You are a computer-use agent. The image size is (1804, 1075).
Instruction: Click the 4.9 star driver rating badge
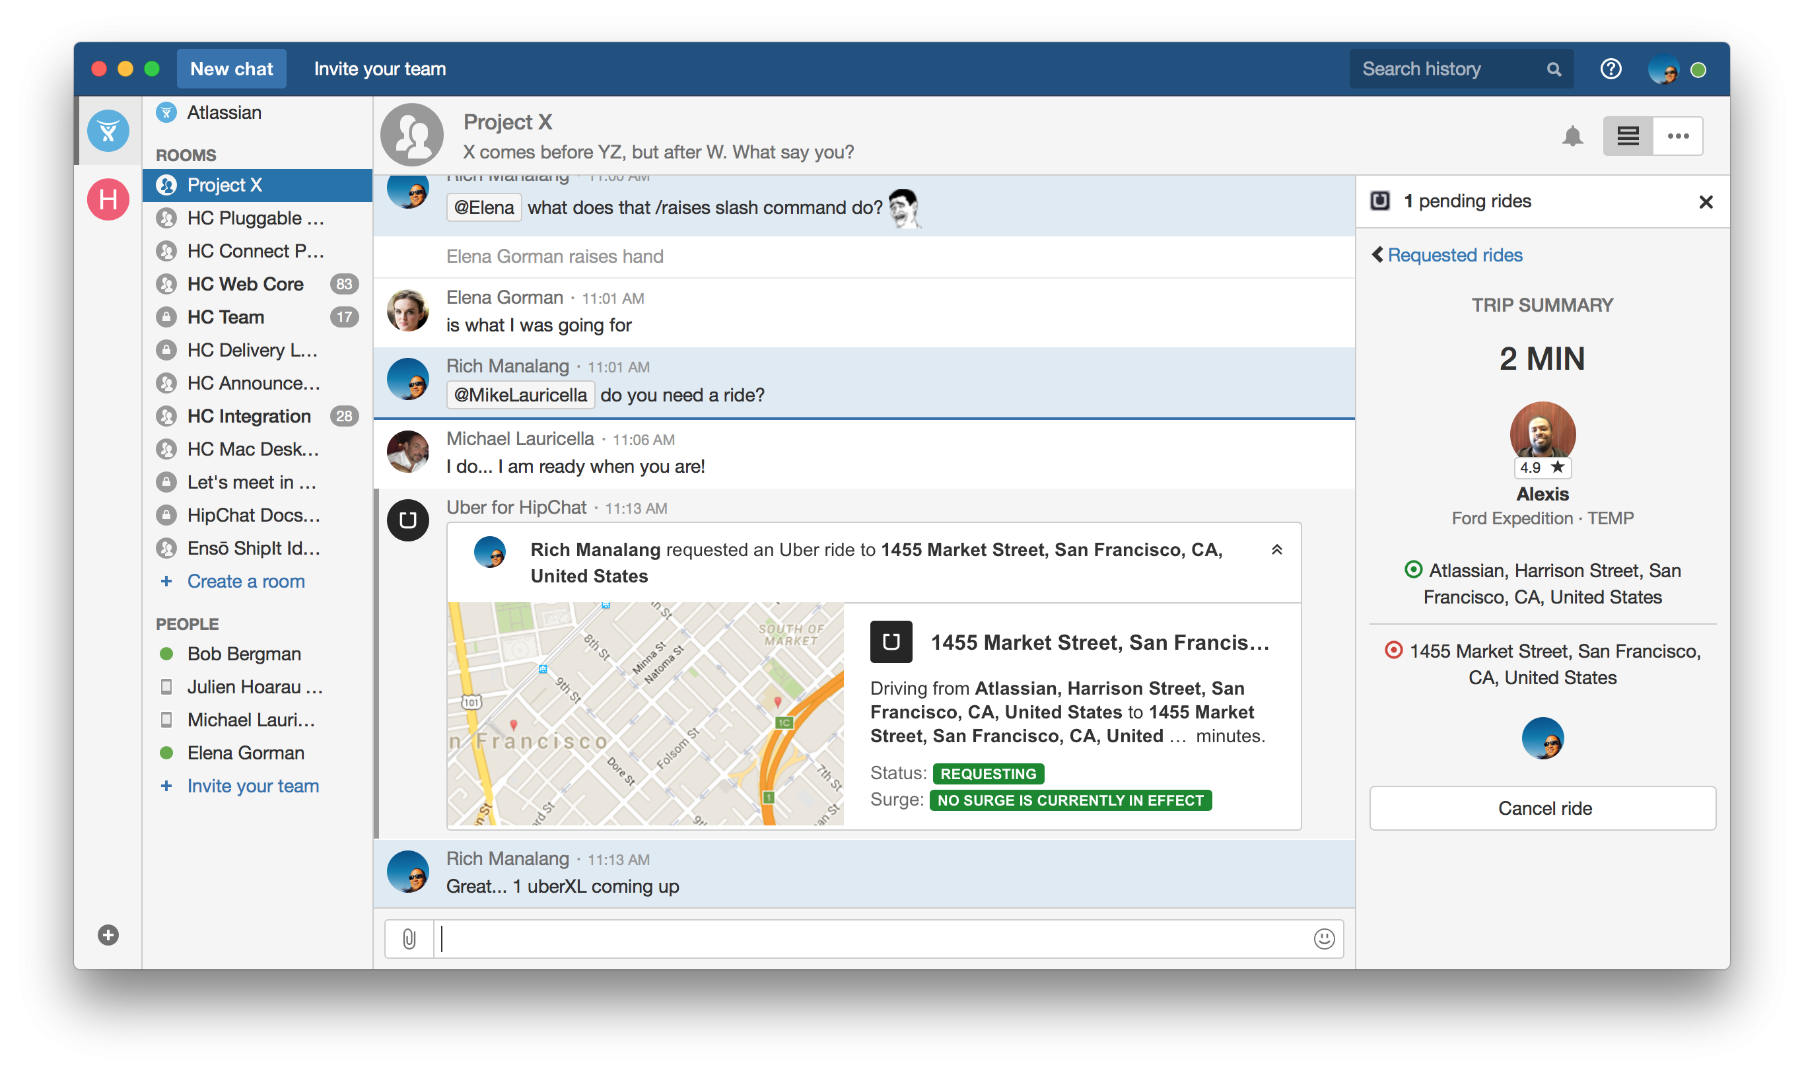click(1543, 468)
